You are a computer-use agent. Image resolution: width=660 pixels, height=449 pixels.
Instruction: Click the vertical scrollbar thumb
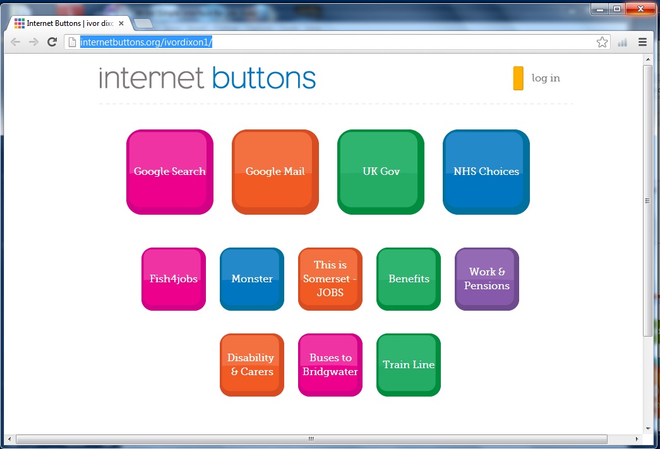pyautogui.click(x=648, y=201)
